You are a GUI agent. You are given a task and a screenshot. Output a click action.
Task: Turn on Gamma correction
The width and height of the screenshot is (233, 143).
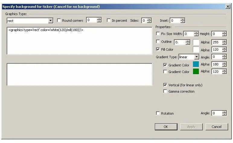point(165,91)
